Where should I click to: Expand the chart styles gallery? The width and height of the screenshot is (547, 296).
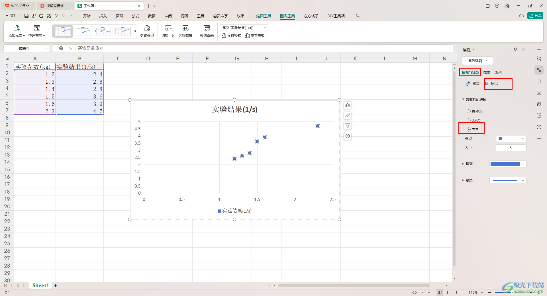135,31
